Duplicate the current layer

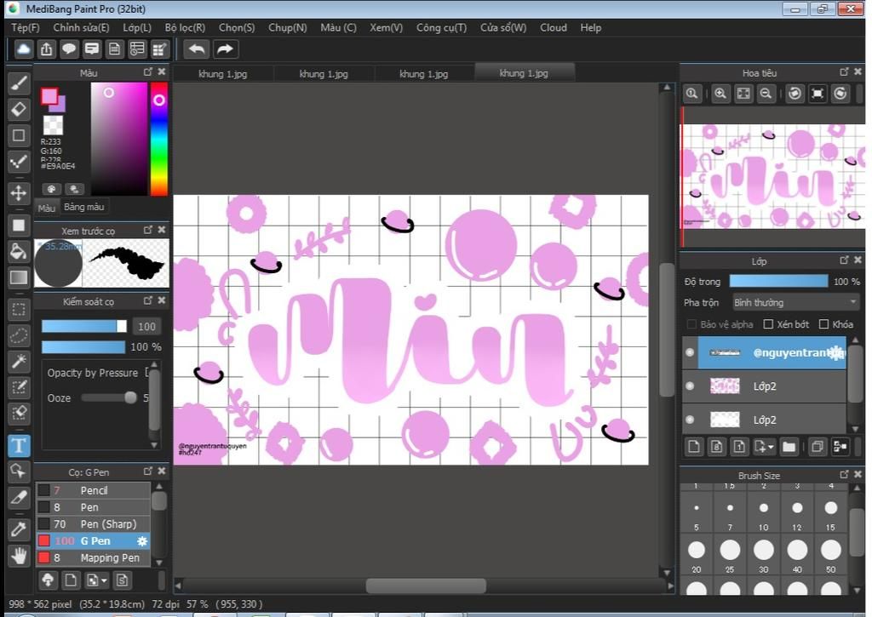[817, 446]
